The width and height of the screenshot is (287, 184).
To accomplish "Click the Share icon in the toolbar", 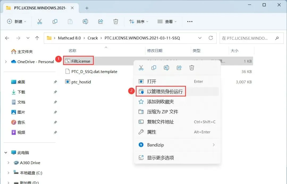I will [x=100, y=21].
